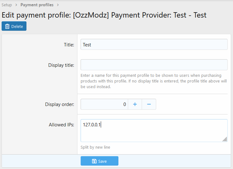Focus the Title field containing Test
Image resolution: width=233 pixels, height=169 pixels.
point(154,45)
